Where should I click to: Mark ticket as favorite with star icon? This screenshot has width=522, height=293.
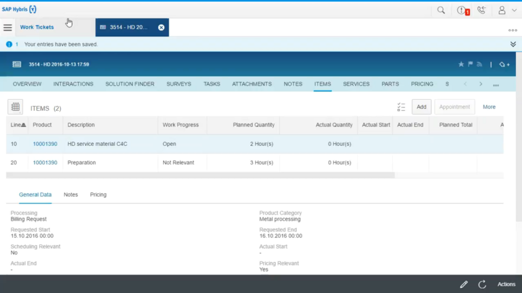[461, 64]
